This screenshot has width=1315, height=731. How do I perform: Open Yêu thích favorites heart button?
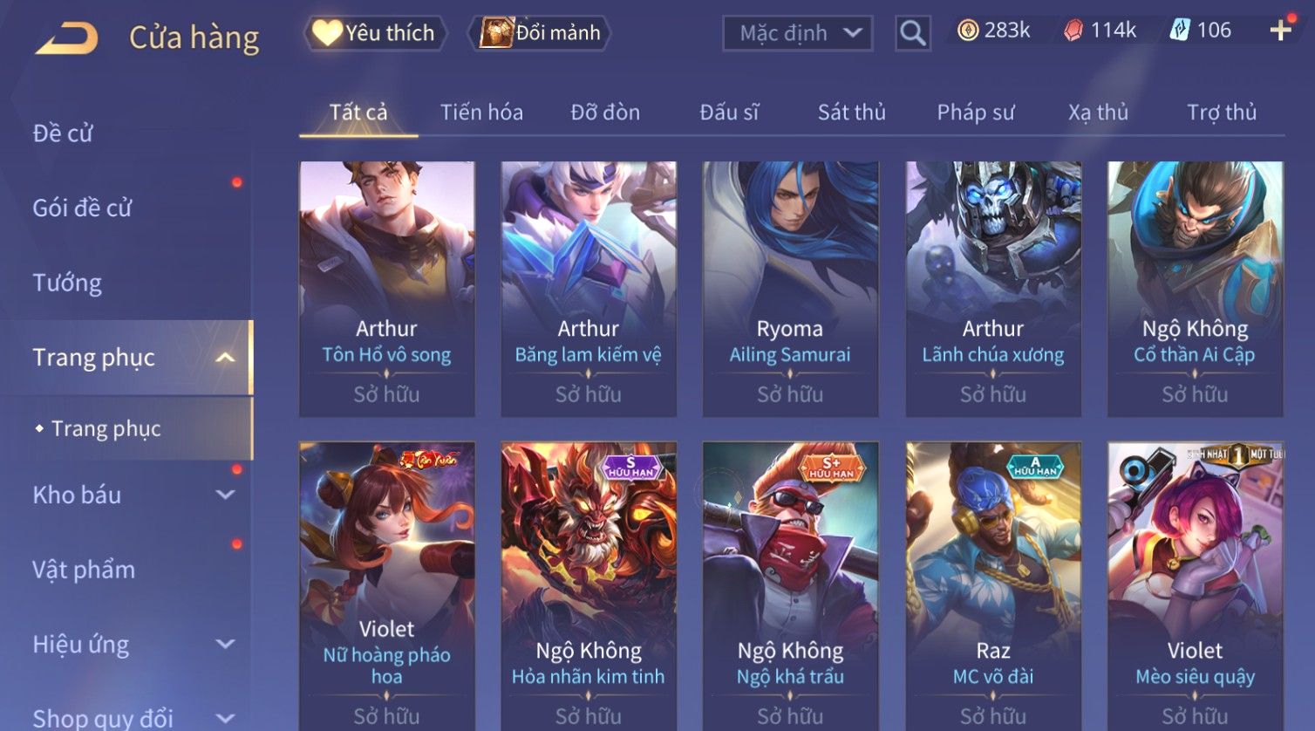375,33
